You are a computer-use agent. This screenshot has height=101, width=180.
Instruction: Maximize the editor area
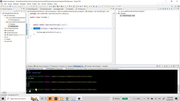tap(113, 9)
